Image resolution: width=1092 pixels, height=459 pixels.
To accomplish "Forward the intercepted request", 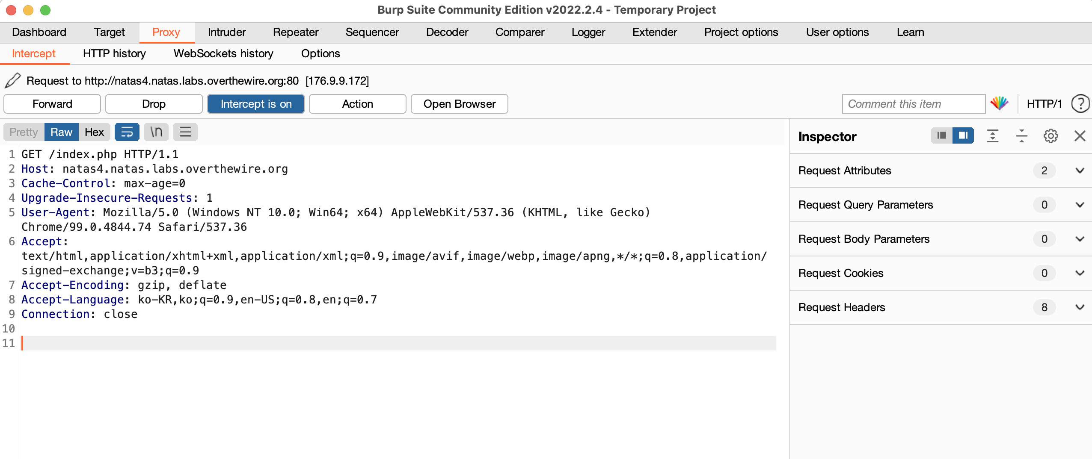I will [52, 104].
